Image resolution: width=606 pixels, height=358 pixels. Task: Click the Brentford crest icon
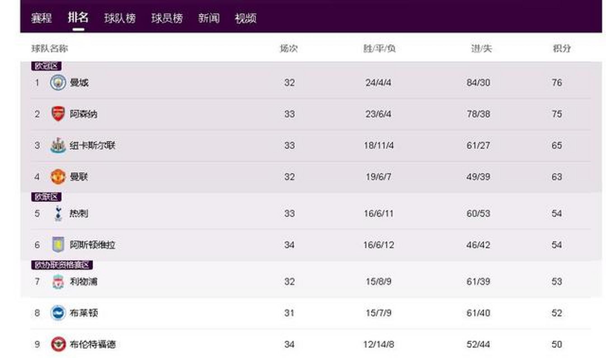58,344
